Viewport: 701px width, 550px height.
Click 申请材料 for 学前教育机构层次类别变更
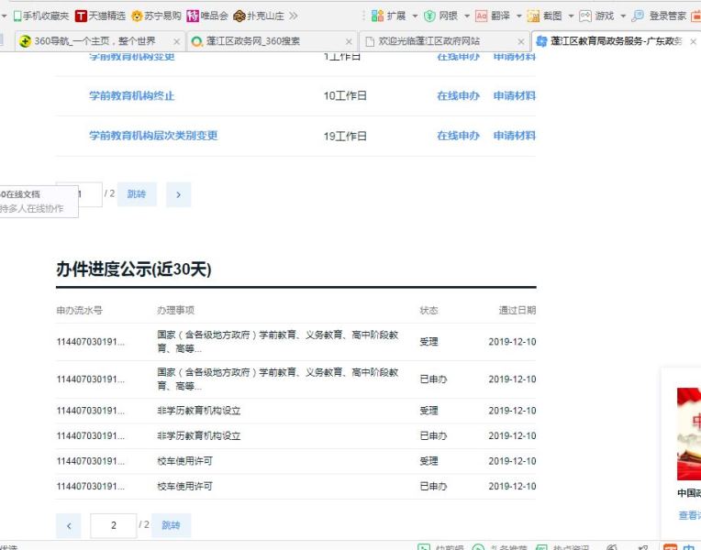point(514,136)
